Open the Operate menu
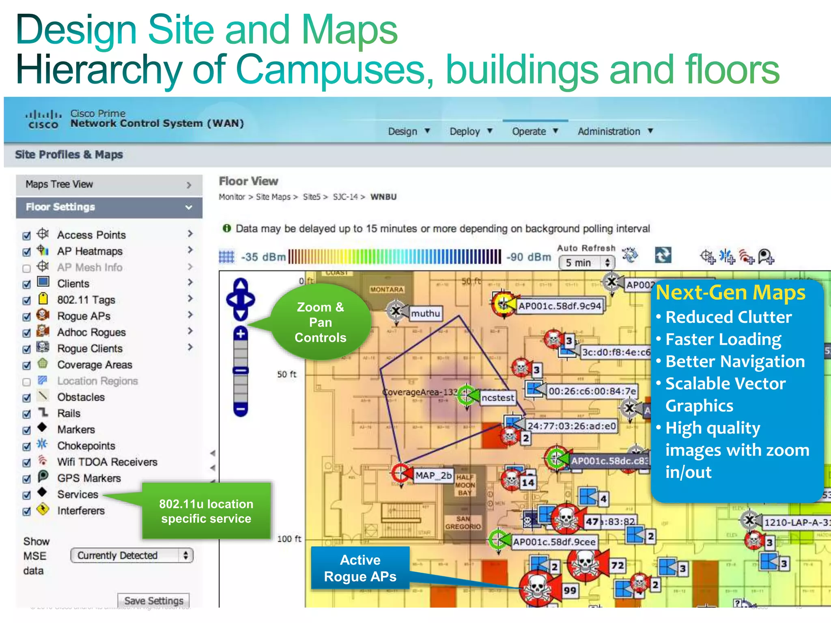 point(535,131)
